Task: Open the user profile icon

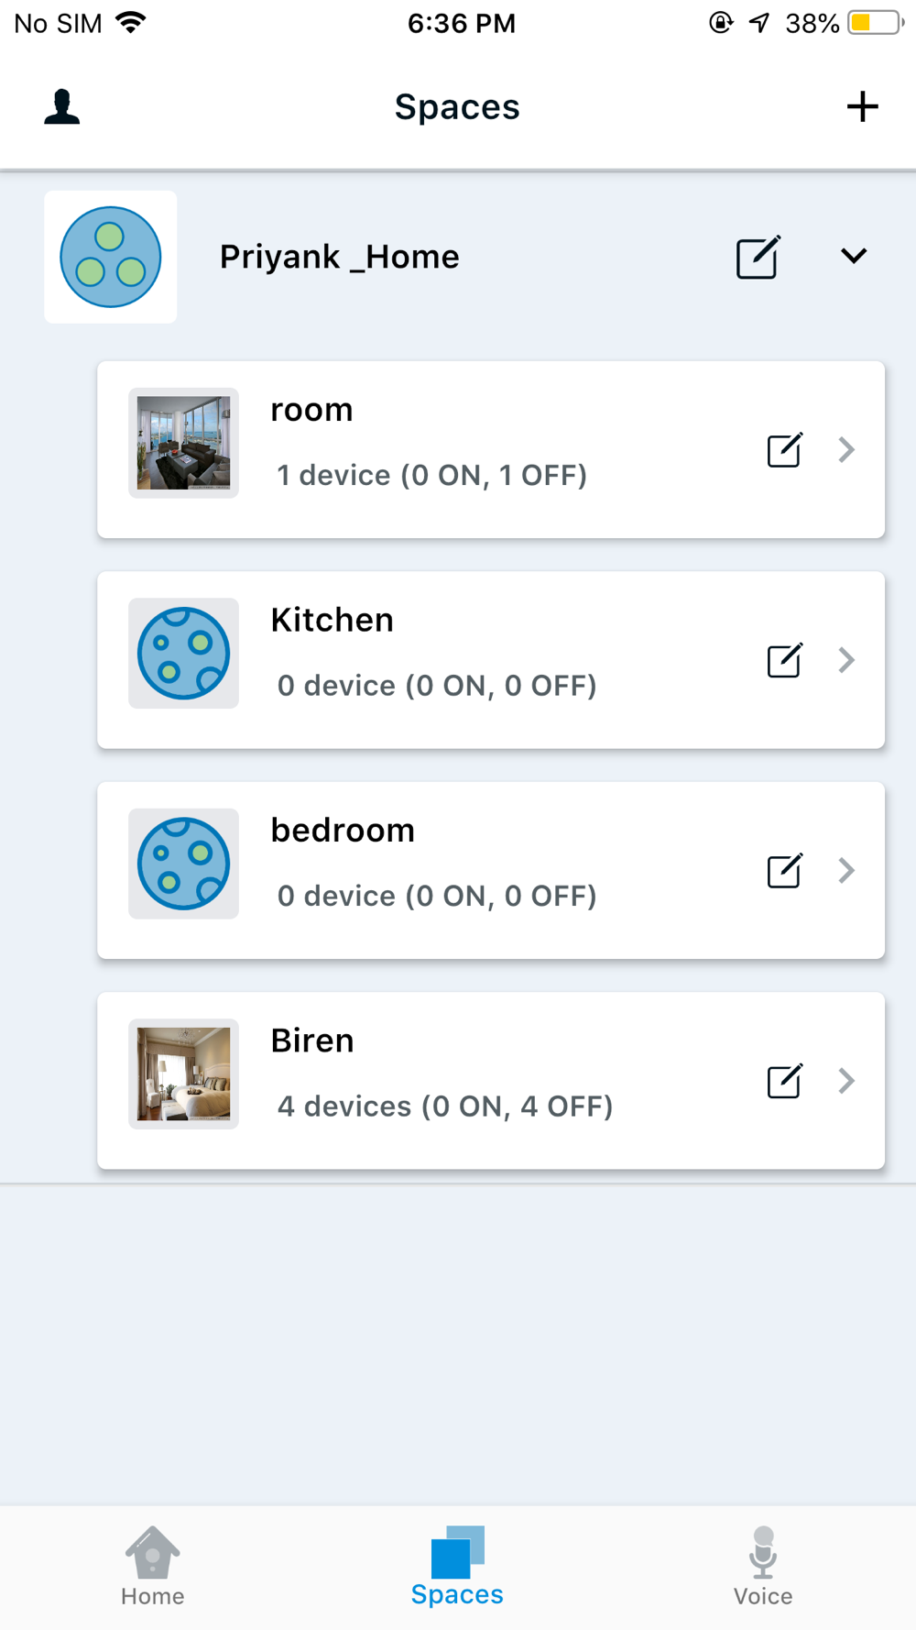Action: (62, 106)
